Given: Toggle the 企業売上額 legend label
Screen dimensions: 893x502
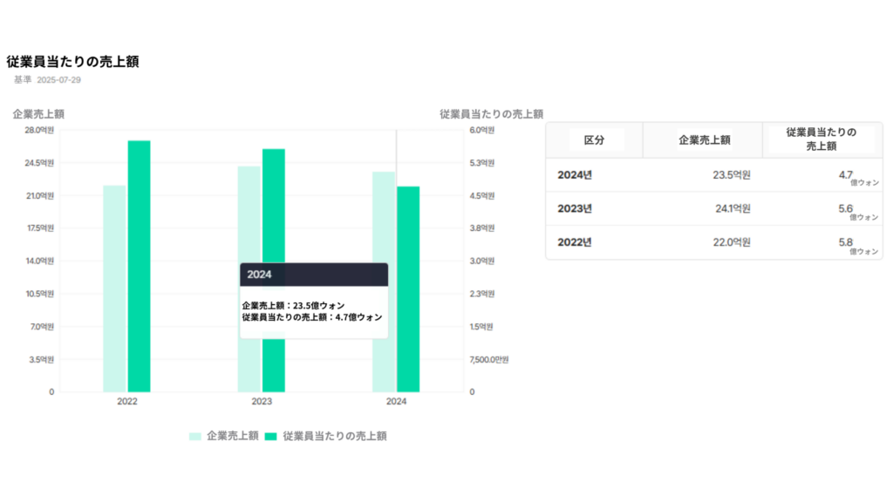Looking at the screenshot, I should [232, 436].
